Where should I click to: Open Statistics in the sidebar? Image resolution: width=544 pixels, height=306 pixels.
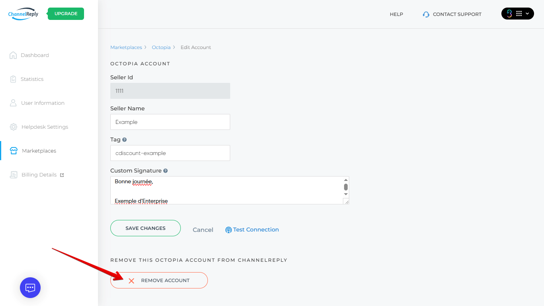coord(32,79)
